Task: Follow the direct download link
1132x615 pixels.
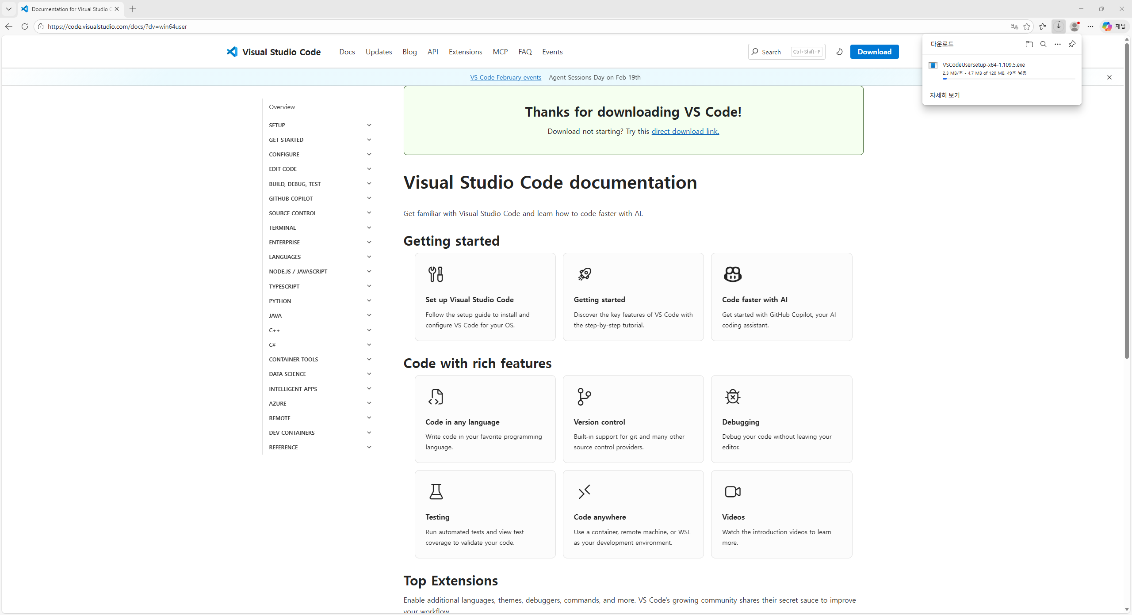Action: click(x=685, y=131)
